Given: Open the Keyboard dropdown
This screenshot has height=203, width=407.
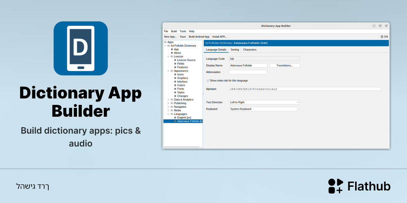Looking at the screenshot, I should pyautogui.click(x=264, y=109).
